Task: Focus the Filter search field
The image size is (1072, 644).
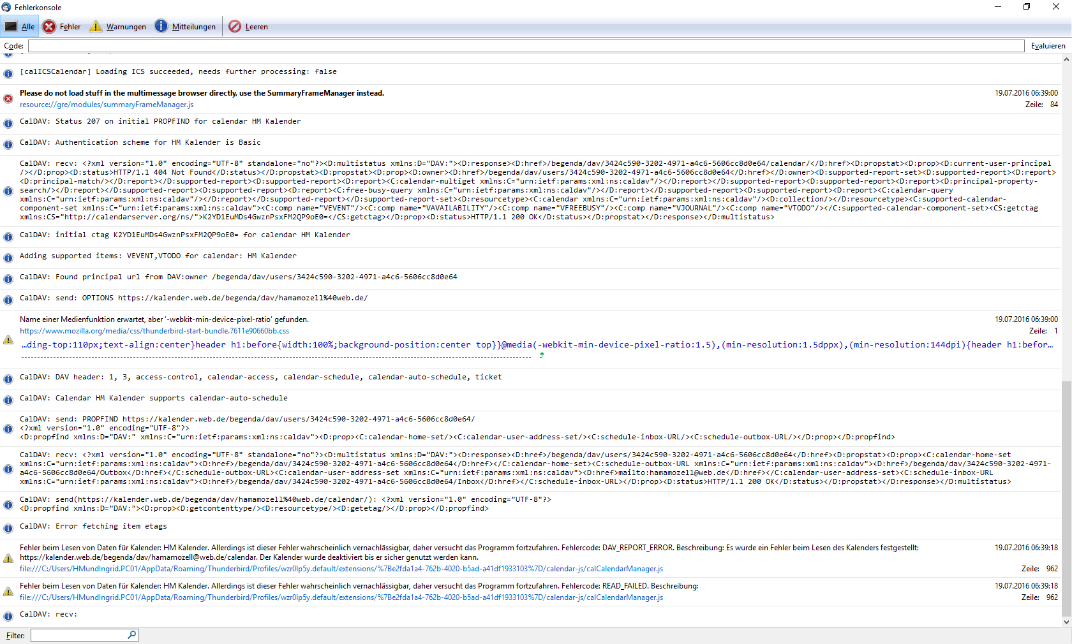Action: [79, 636]
